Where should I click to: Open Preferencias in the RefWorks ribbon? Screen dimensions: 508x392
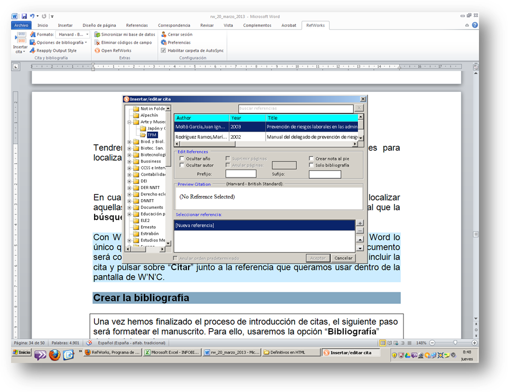176,42
